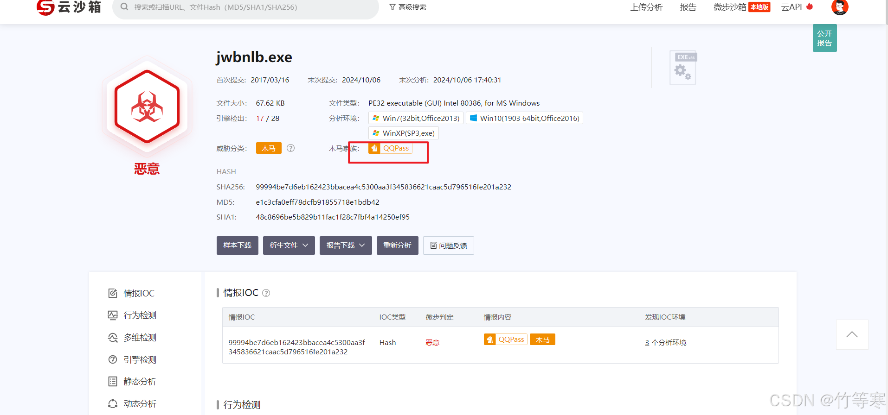Go to 行为检测 section in sidebar

140,315
